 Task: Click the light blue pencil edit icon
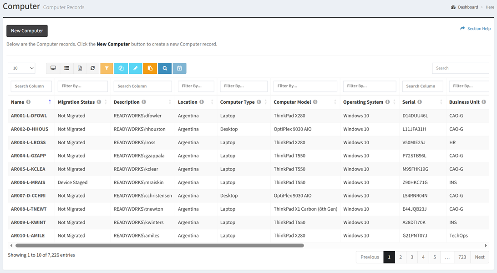click(135, 68)
